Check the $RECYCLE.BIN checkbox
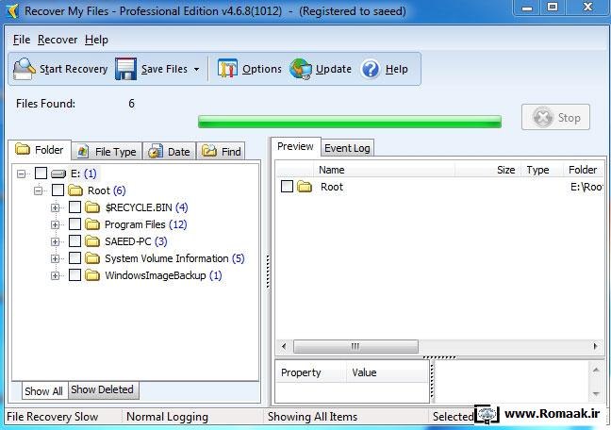The image size is (611, 430). click(74, 207)
